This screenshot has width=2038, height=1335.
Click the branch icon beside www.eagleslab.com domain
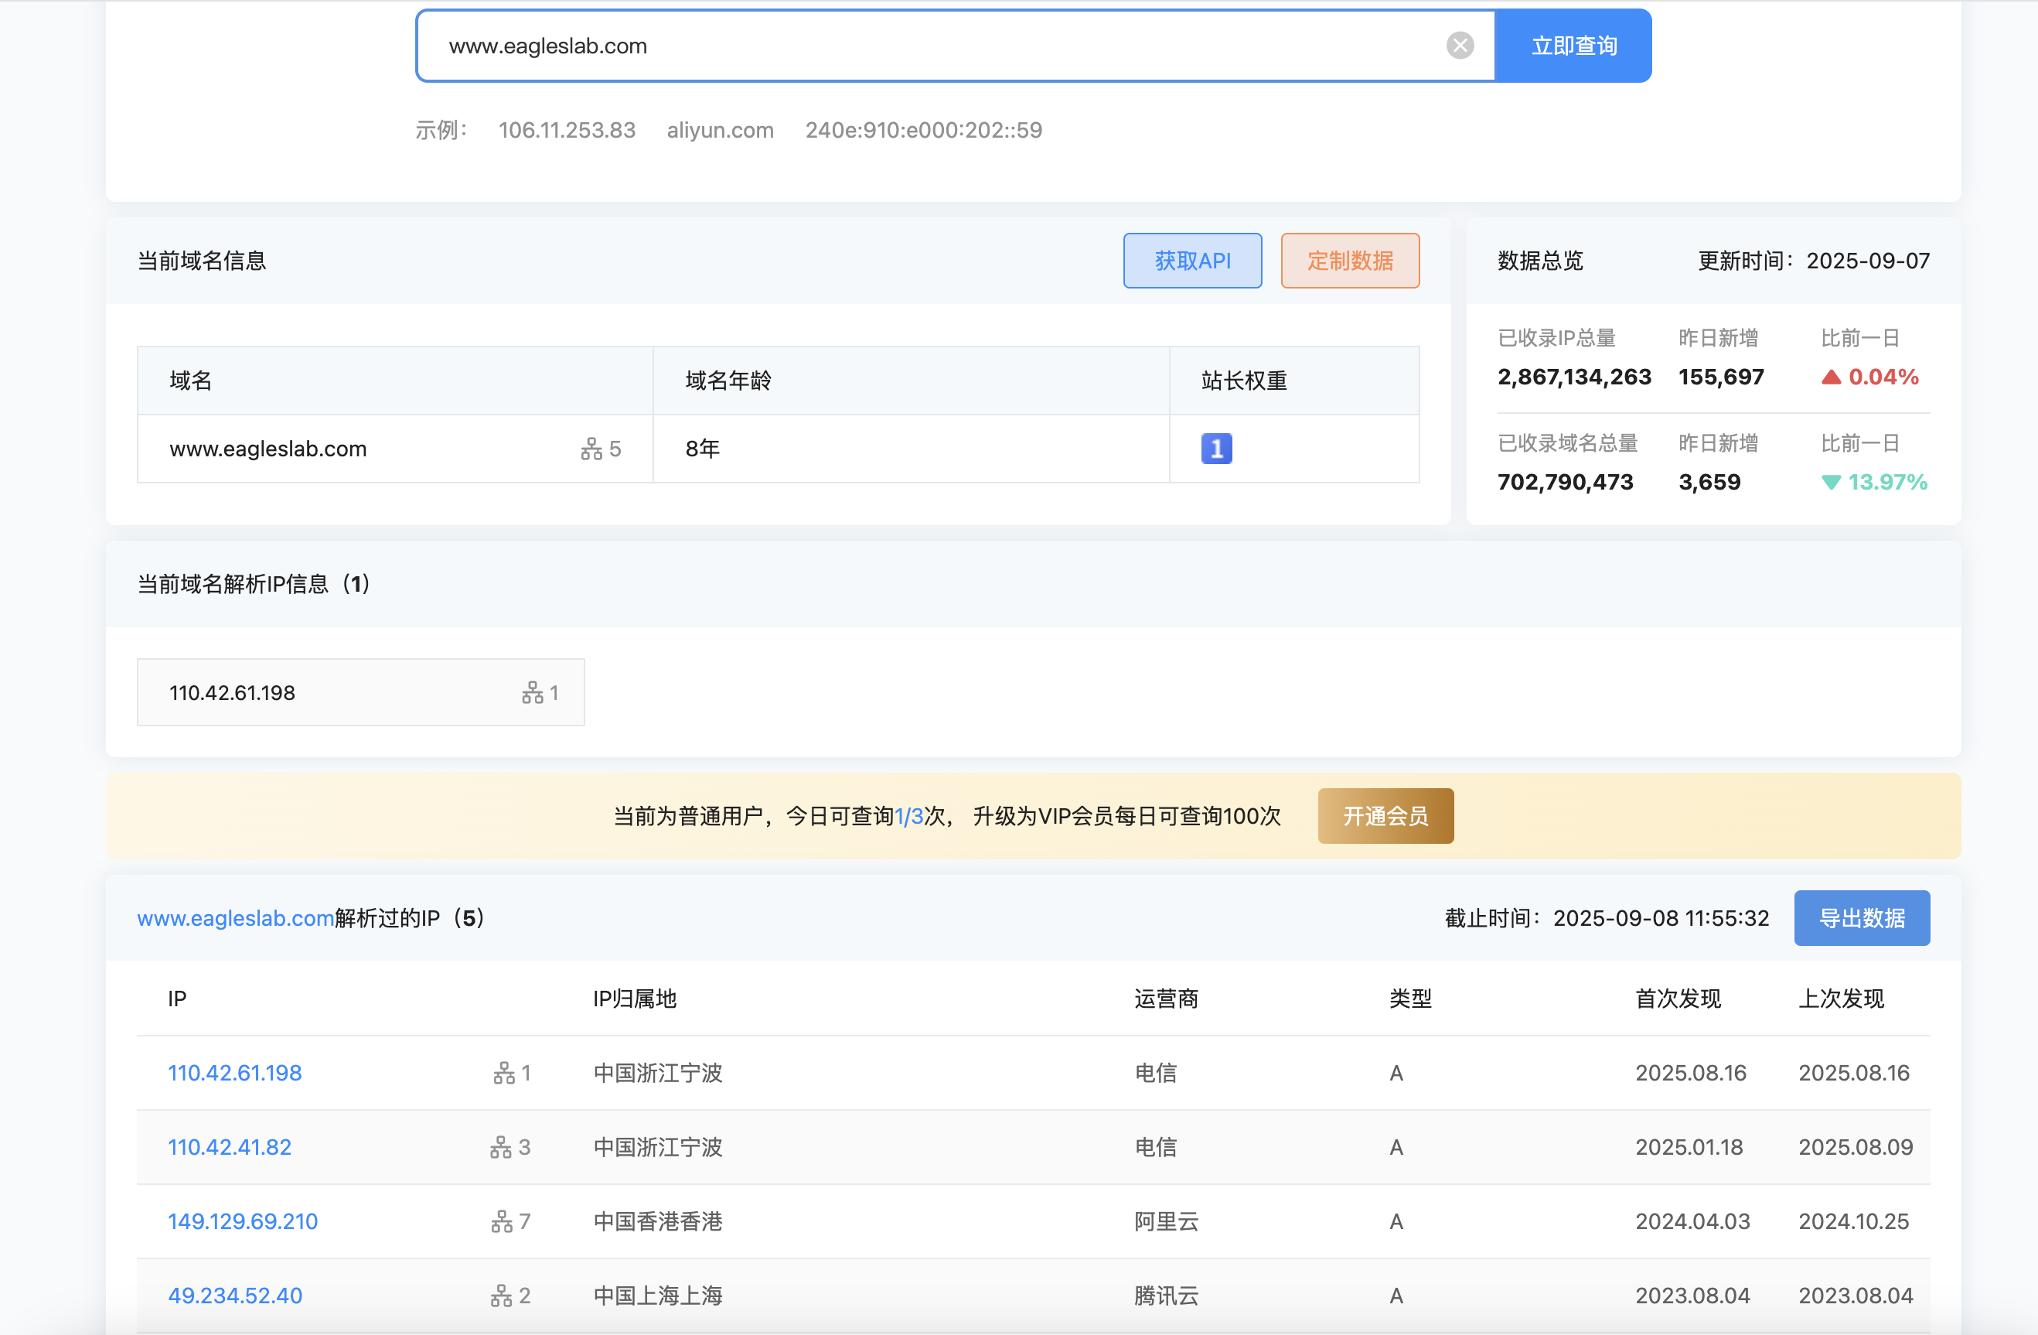click(x=595, y=448)
